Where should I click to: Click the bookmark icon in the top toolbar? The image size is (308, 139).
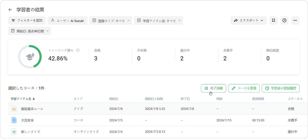274,20
